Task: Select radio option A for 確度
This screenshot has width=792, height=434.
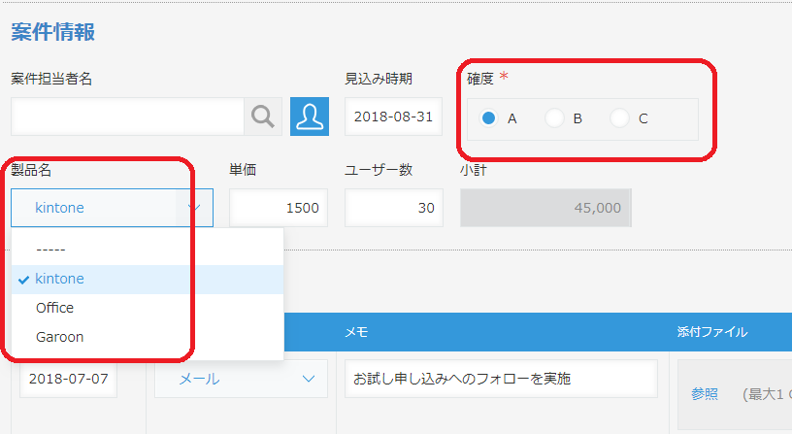Action: pos(488,118)
